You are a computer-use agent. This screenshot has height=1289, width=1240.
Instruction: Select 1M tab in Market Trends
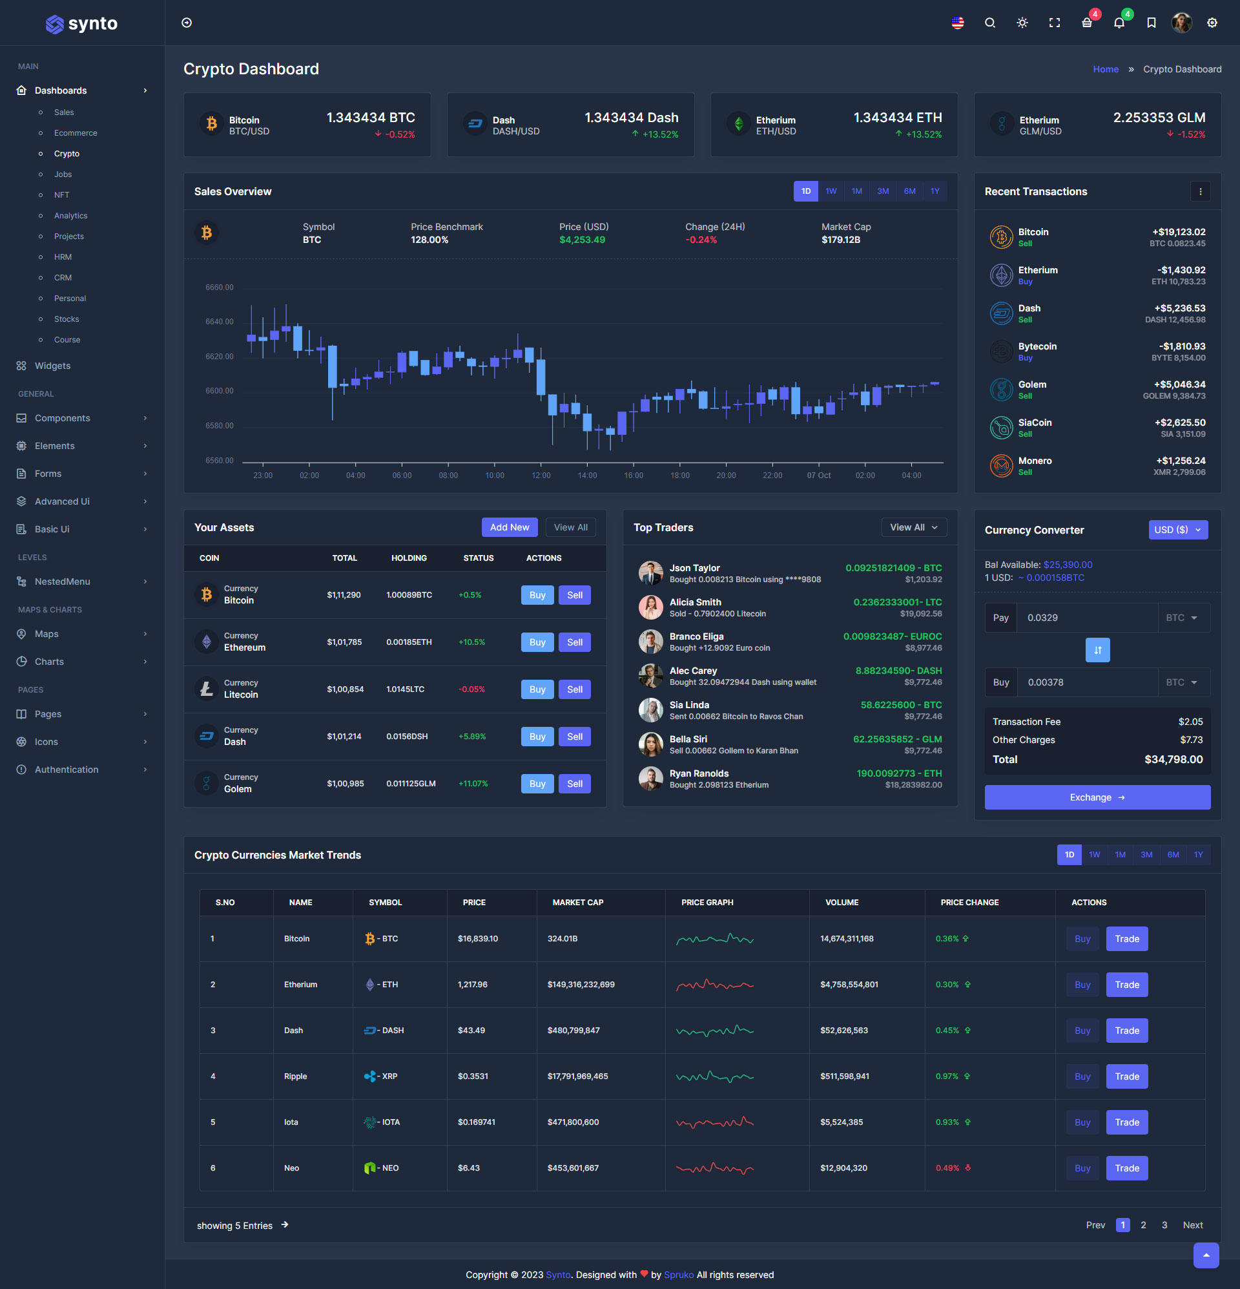pos(1120,855)
